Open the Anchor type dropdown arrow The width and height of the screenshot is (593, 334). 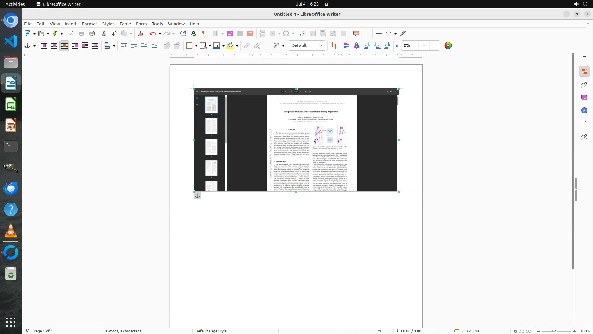click(34, 46)
